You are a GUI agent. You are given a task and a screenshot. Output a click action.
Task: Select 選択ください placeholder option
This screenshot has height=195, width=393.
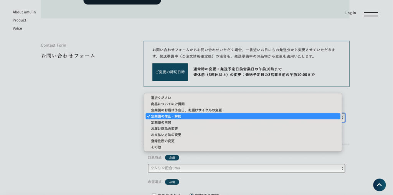point(243,98)
